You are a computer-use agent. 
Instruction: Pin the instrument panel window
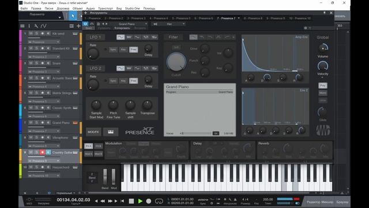click(x=324, y=13)
